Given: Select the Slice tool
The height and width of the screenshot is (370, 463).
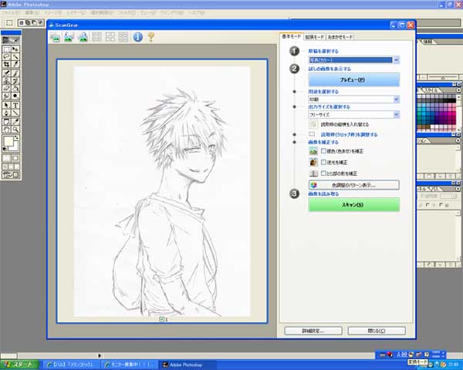Looking at the screenshot, I should pyautogui.click(x=15, y=64).
